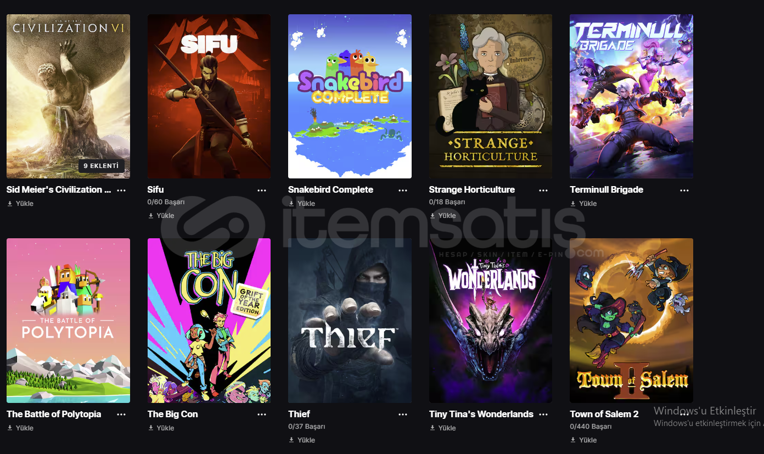The image size is (764, 454).
Task: Start installing Thief via Yükle
Action: tap(302, 440)
